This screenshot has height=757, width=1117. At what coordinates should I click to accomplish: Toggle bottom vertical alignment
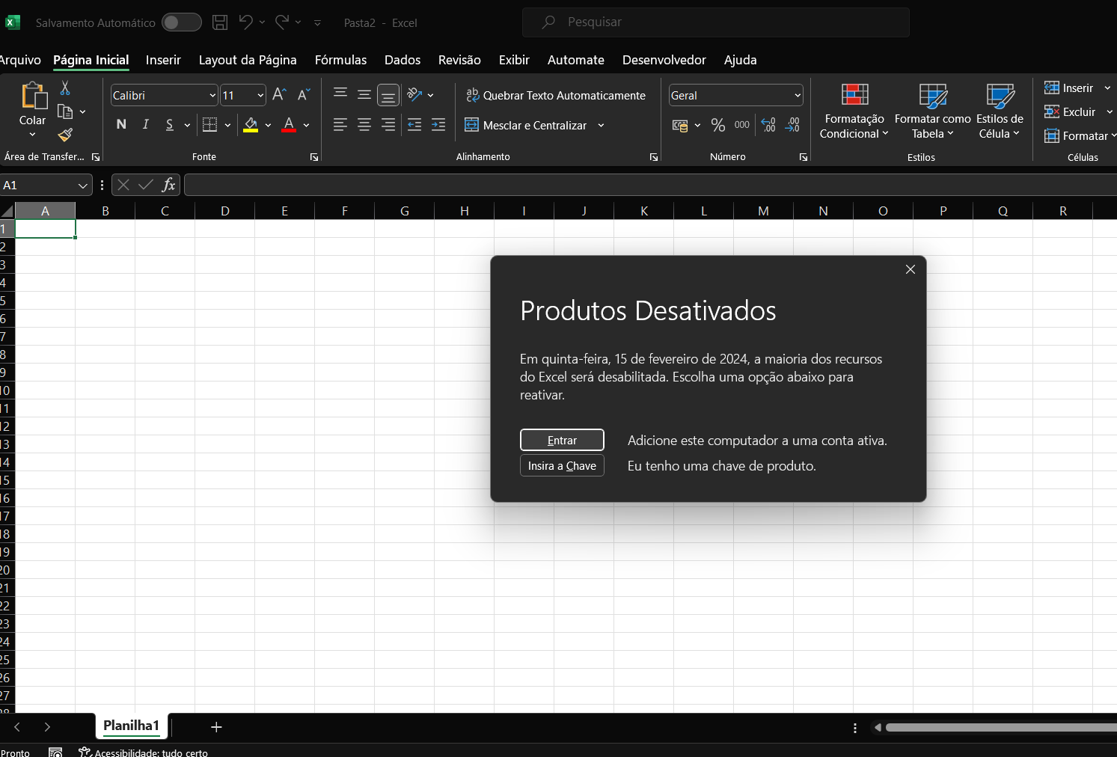tap(388, 95)
